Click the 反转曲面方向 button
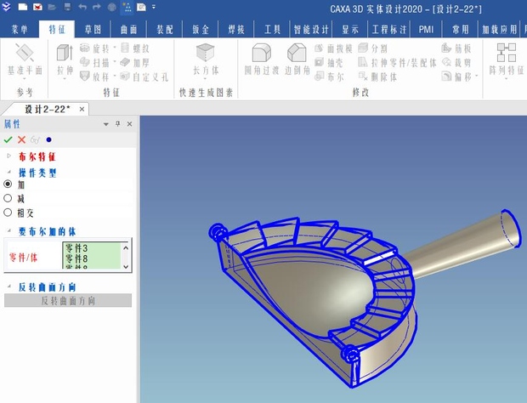Screen dimensions: 527x403 [68, 300]
